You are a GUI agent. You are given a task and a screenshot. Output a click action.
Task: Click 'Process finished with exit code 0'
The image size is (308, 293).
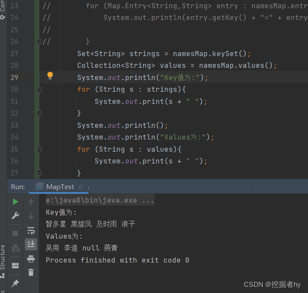tap(118, 260)
